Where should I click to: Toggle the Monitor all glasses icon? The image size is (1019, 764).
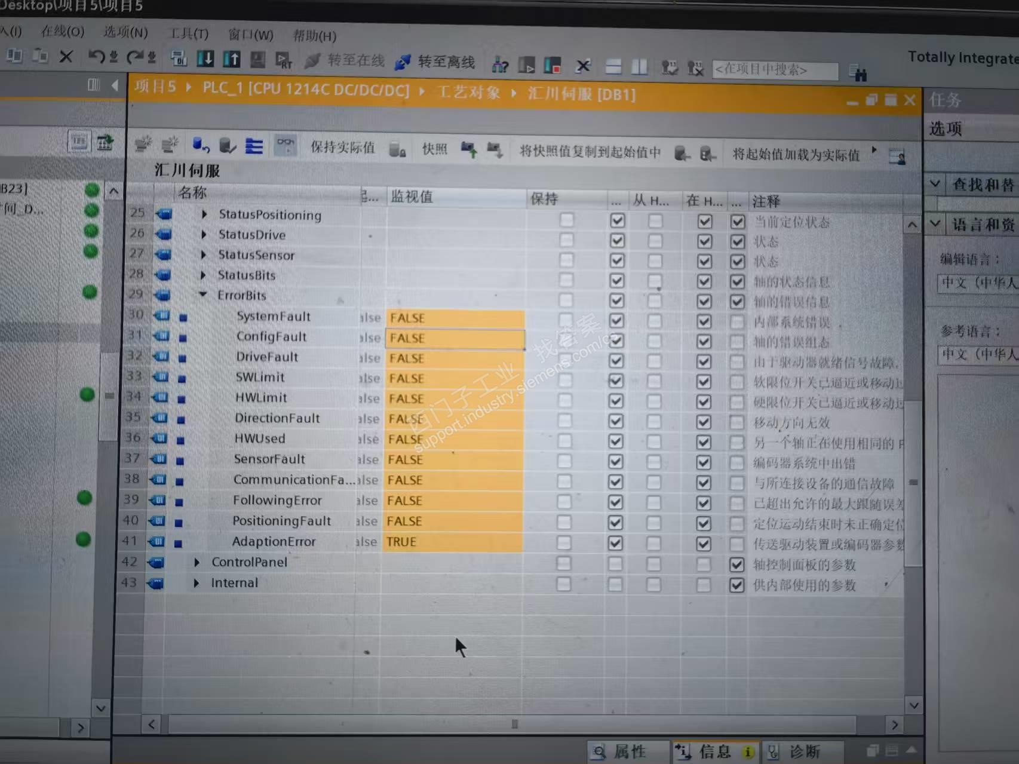click(286, 145)
